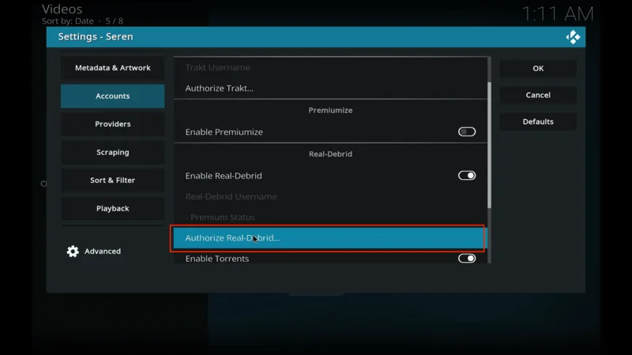This screenshot has height=355, width=632.
Task: Click the Trakt Username field
Action: [x=330, y=67]
